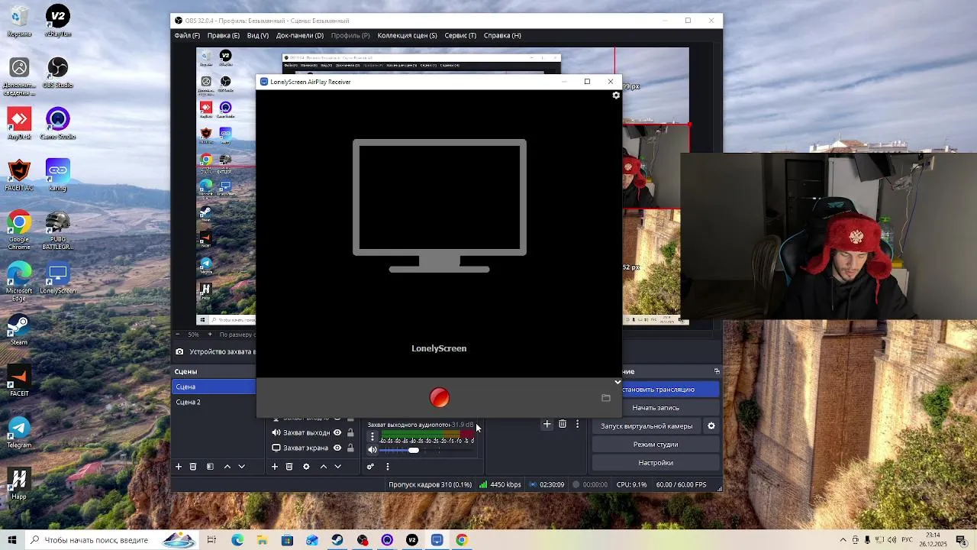The width and height of the screenshot is (977, 550).
Task: Click Windows Start button
Action: 12,540
